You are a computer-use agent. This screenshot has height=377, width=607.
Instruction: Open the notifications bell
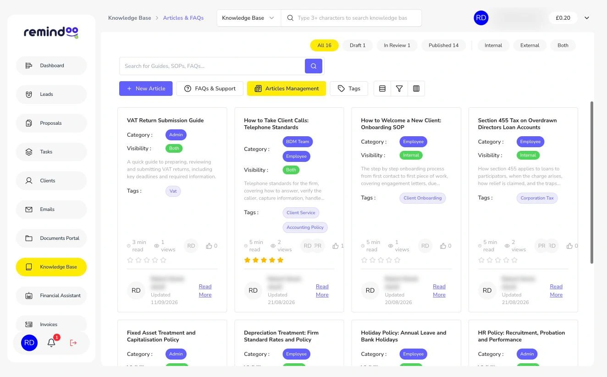point(51,343)
